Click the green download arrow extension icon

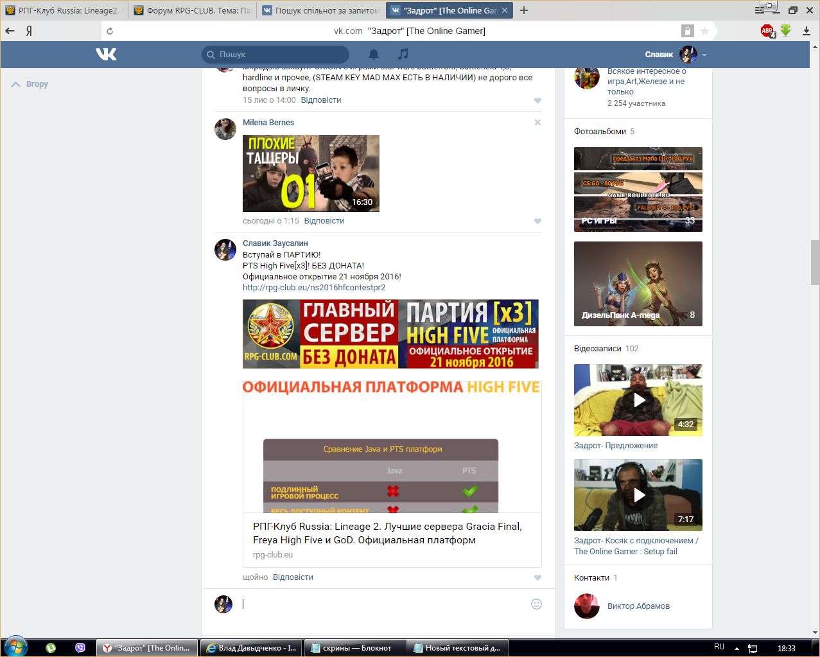[786, 30]
